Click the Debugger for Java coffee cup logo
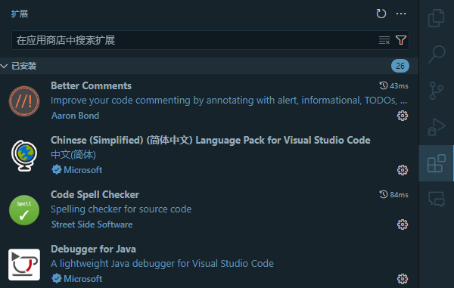Image resolution: width=454 pixels, height=288 pixels. (24, 265)
